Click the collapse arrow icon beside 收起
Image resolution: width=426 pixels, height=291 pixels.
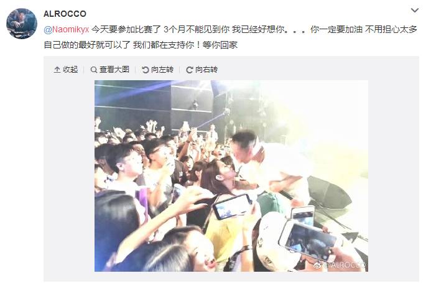pyautogui.click(x=57, y=70)
